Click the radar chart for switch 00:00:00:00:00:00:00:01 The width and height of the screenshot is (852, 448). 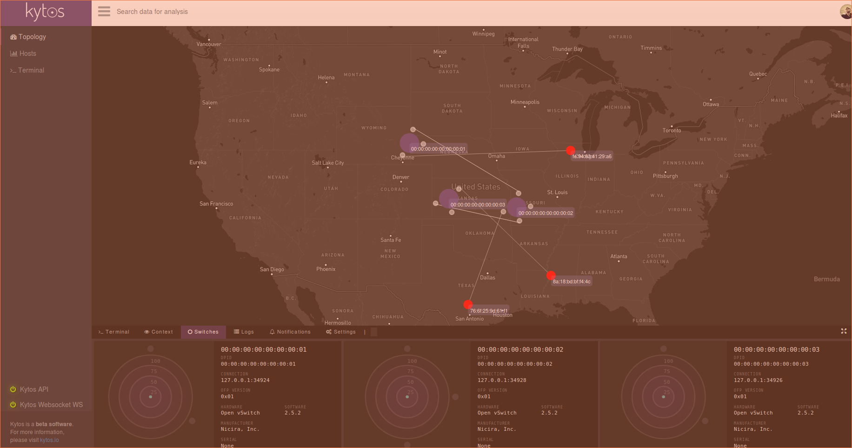point(150,397)
